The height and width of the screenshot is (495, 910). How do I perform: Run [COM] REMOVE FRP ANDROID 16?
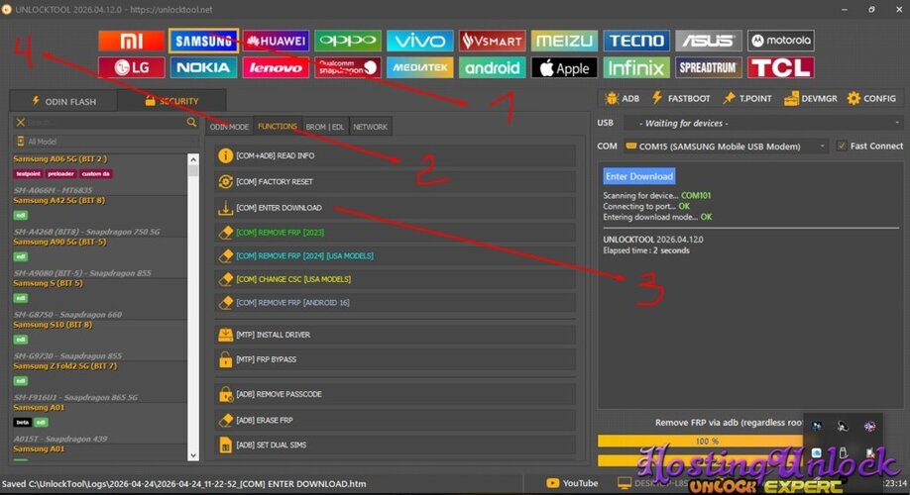click(396, 302)
